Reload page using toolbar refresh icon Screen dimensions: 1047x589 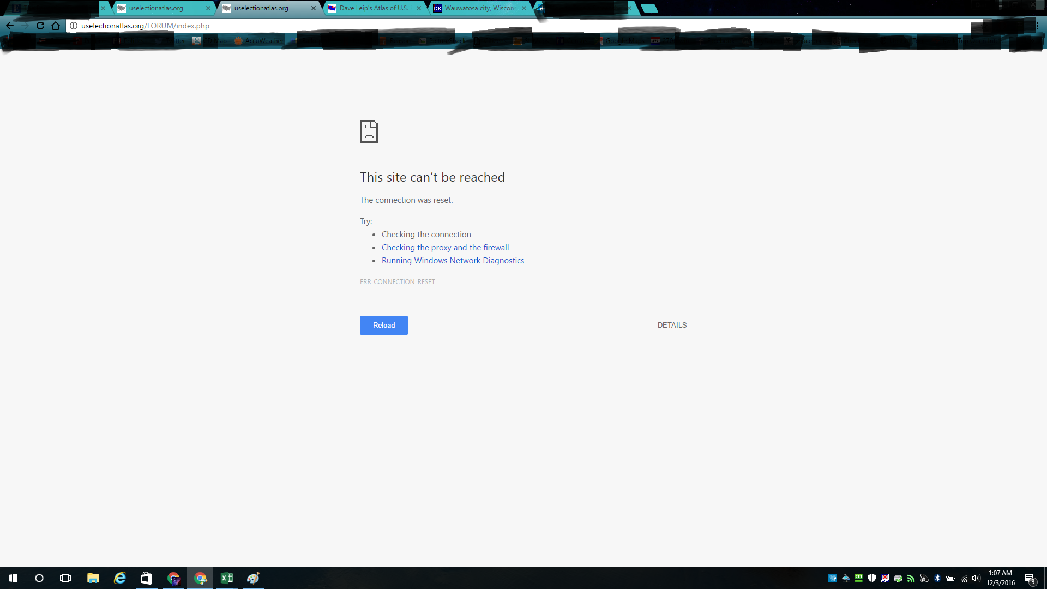(x=40, y=26)
